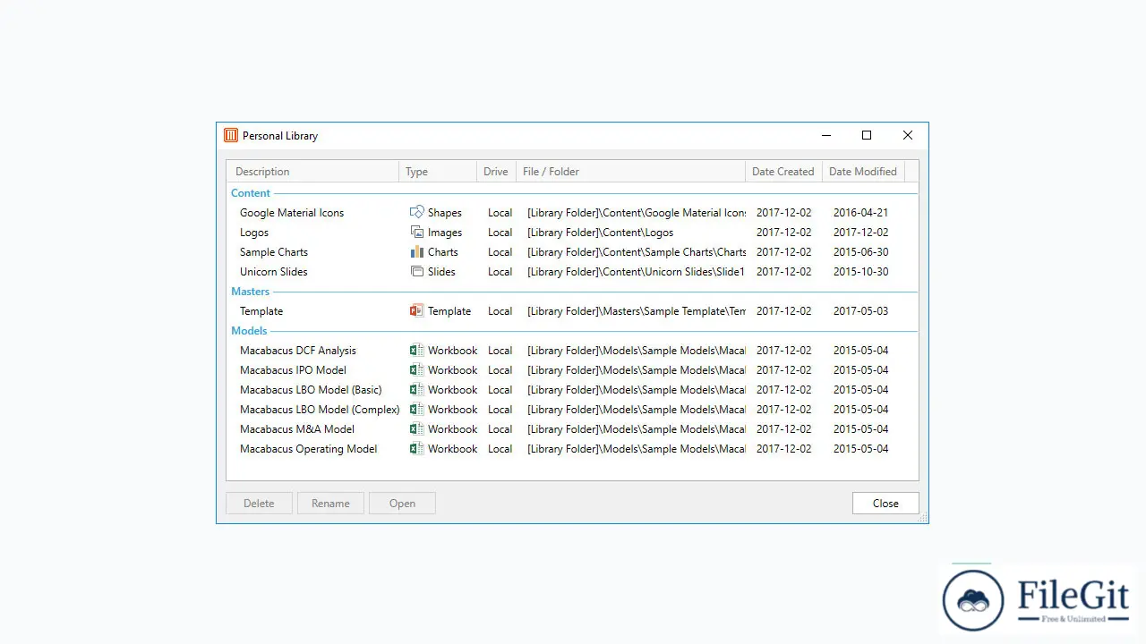Select the Google Material Icons entry
Viewport: 1146px width, 644px height.
[x=292, y=213]
